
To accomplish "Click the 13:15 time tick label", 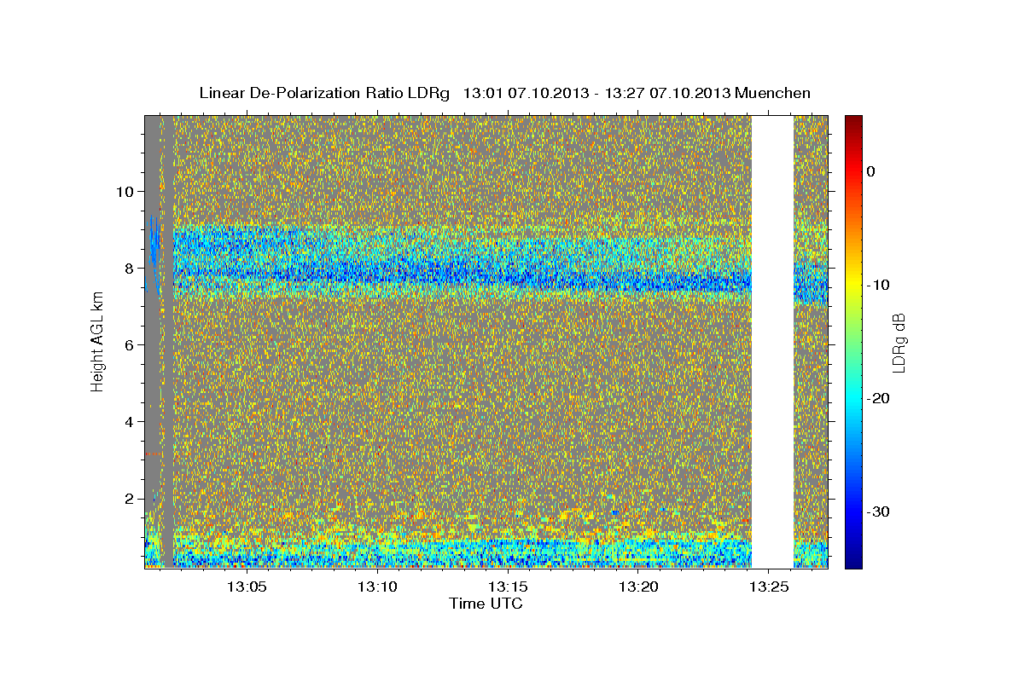I will coord(509,587).
